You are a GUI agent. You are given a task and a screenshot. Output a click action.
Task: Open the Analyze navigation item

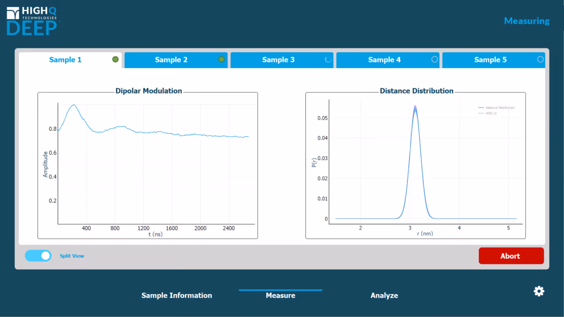(x=384, y=295)
